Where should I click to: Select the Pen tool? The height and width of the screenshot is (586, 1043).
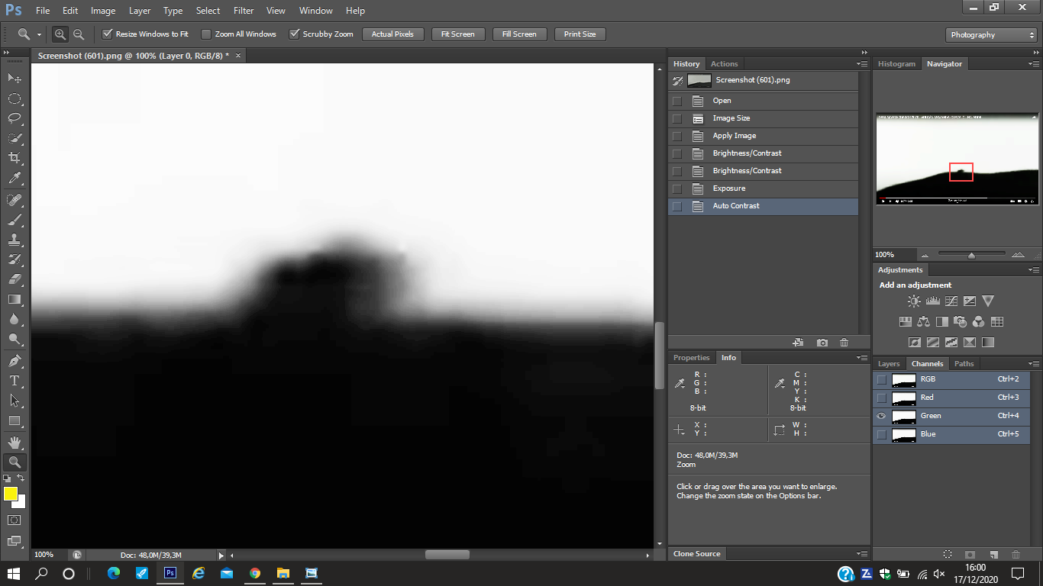[x=15, y=360]
